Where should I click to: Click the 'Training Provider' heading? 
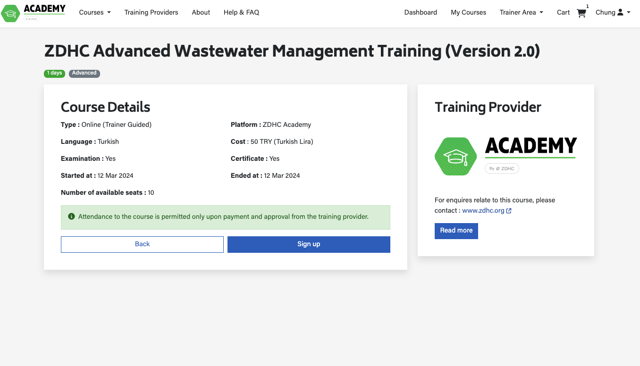click(x=488, y=107)
